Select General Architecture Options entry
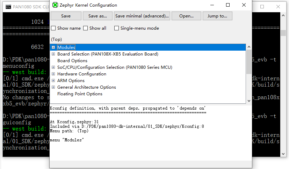Screen dimensions: 289x169 point(87,87)
